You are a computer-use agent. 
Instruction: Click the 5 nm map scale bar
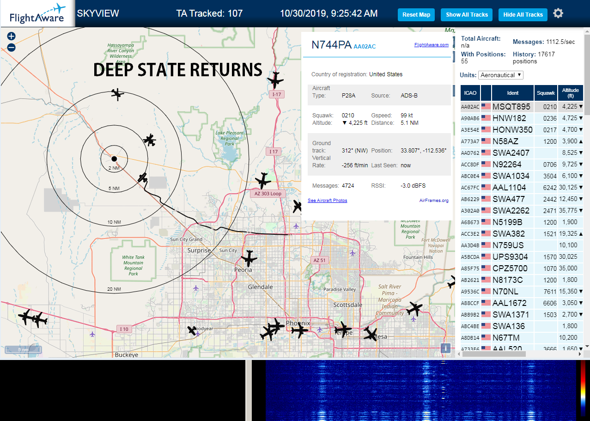click(x=23, y=350)
